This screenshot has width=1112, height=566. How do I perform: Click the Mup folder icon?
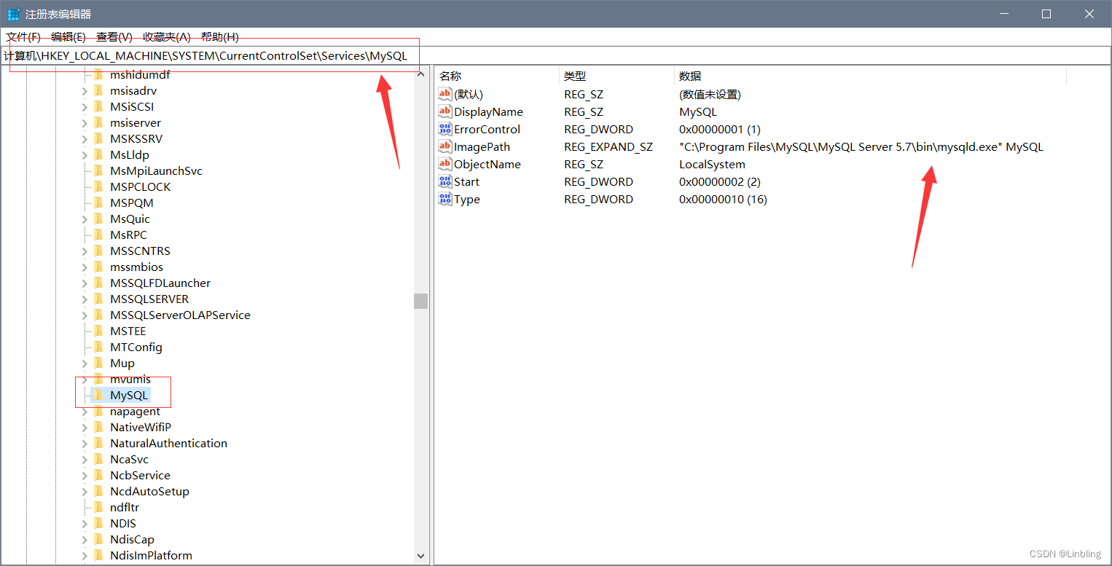point(98,363)
